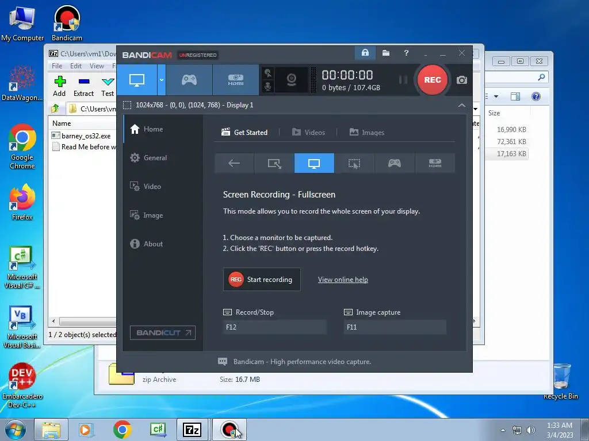Select Read Me before file in 7-Zip
Viewport: 589px width, 441px height.
click(x=85, y=147)
